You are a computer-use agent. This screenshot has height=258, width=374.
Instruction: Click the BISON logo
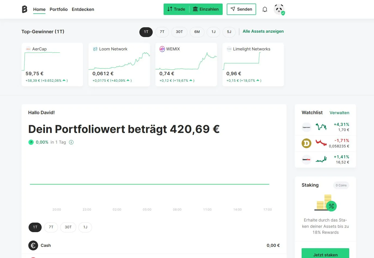(24, 9)
